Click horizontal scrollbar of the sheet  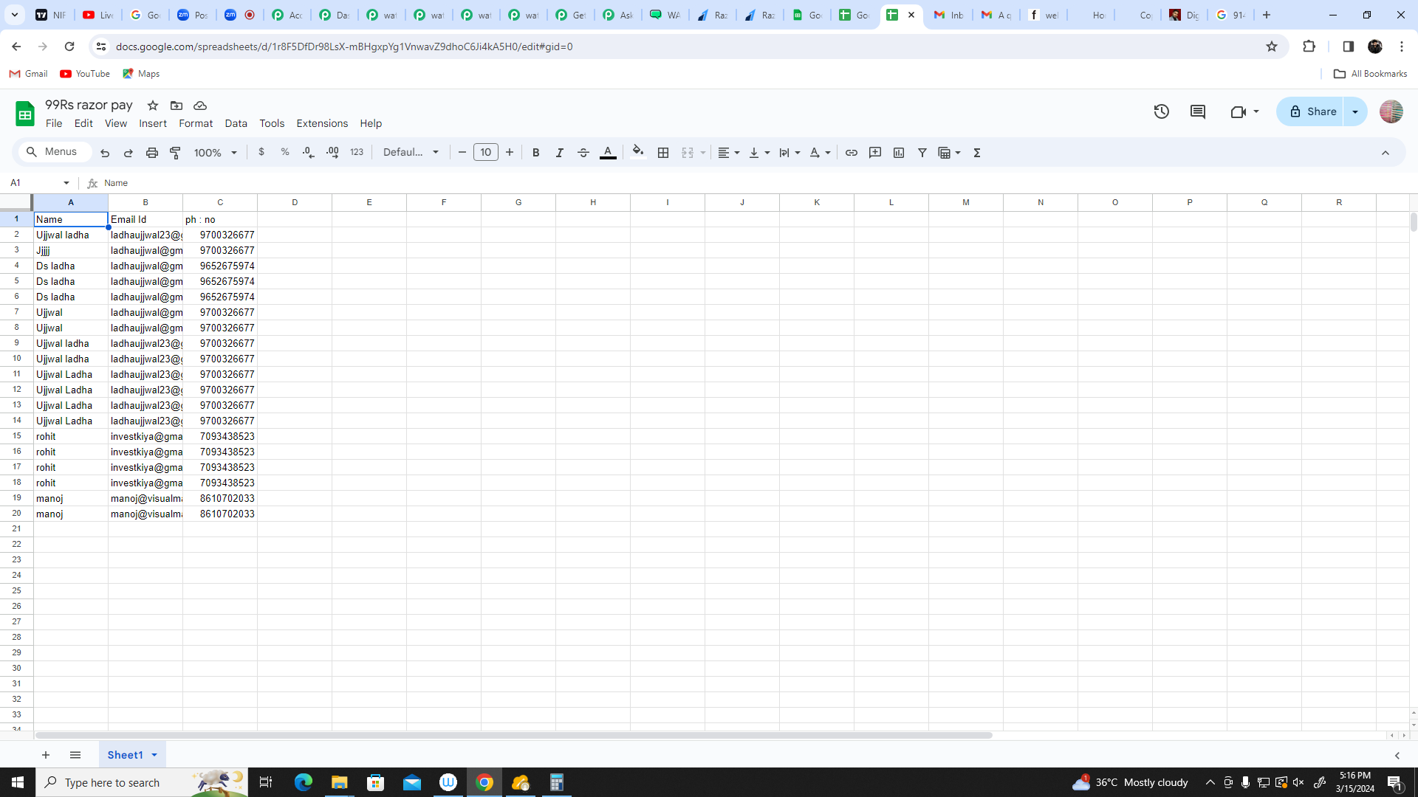click(x=513, y=735)
